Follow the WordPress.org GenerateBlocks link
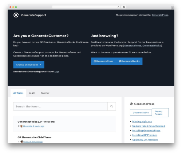 point(152,46)
